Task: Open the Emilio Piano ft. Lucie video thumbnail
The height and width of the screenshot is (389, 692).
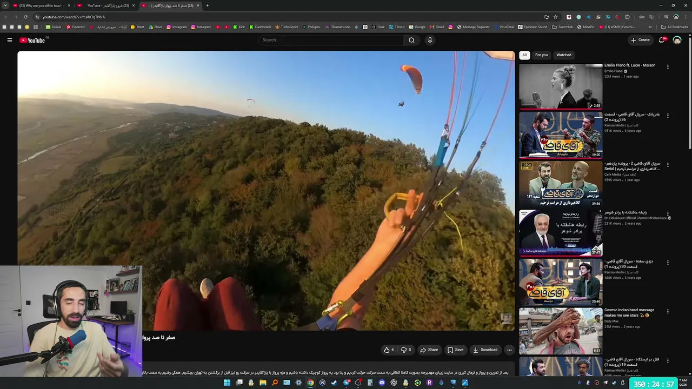Action: coord(561,86)
